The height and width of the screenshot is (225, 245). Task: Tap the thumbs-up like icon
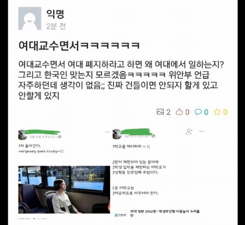(179, 112)
